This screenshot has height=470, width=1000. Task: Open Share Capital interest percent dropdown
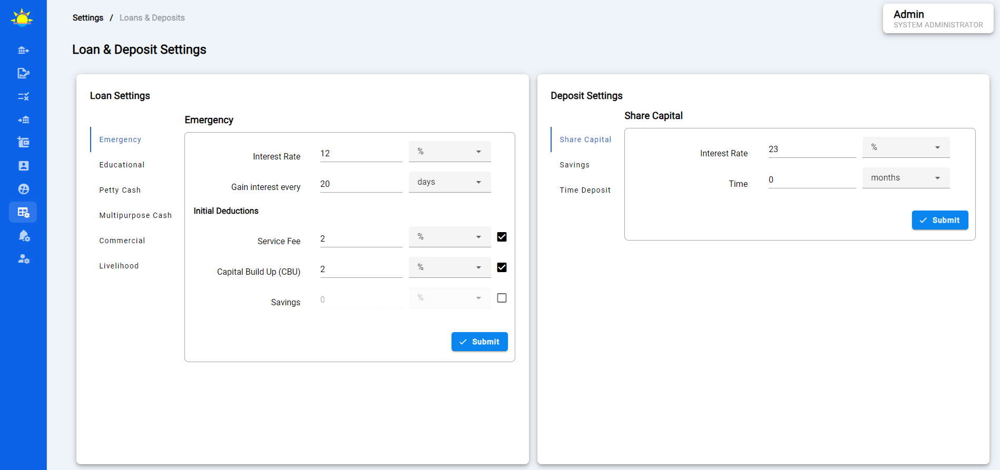pos(906,147)
